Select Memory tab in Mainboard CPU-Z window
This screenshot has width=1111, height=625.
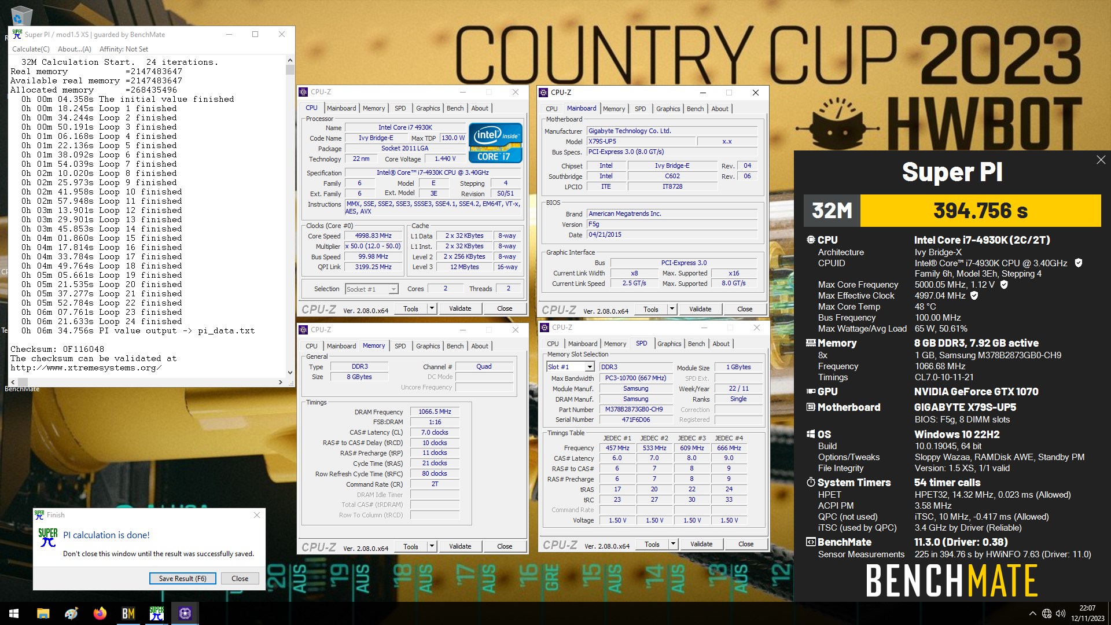tap(614, 109)
